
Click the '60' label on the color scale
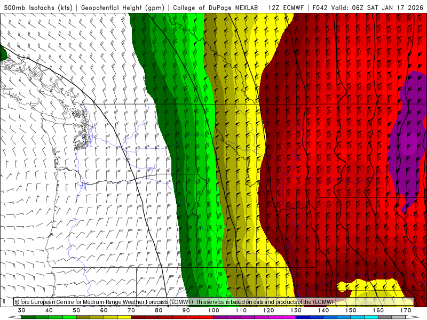pyautogui.click(x=104, y=310)
